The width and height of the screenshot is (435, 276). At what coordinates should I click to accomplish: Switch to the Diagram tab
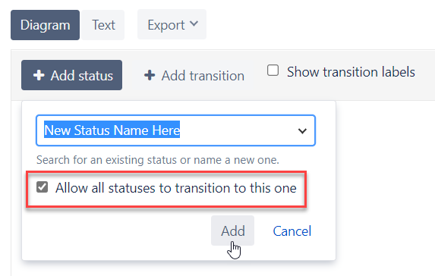pyautogui.click(x=46, y=25)
